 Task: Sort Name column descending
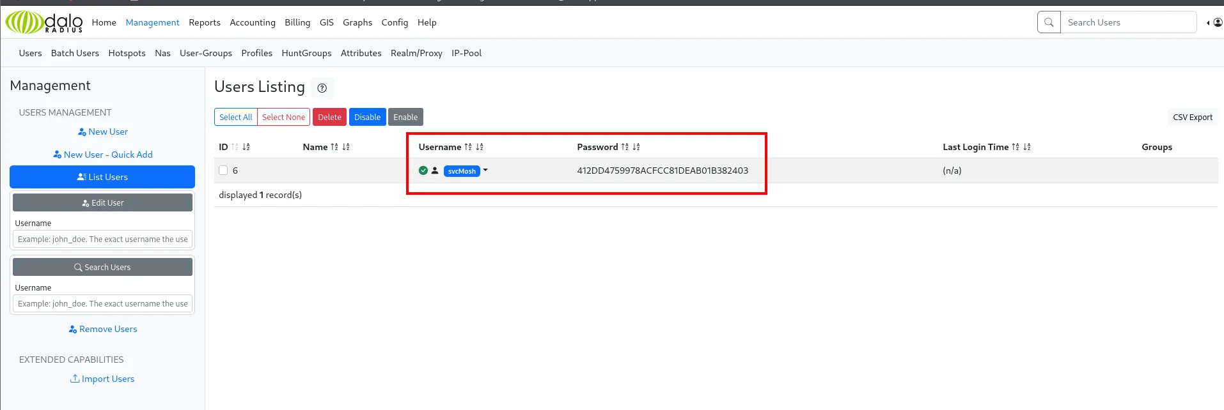tap(346, 147)
